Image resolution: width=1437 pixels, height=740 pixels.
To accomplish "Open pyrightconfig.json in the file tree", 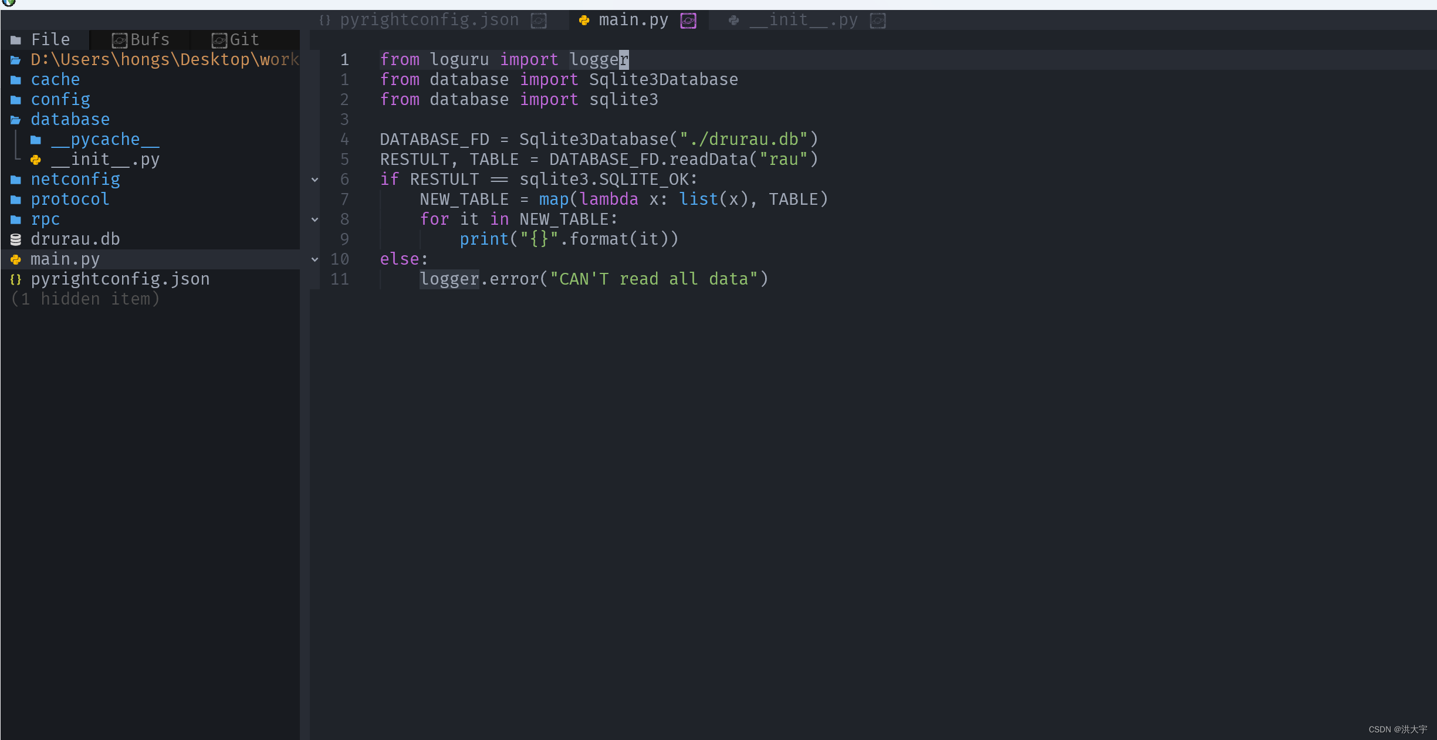I will coord(150,279).
